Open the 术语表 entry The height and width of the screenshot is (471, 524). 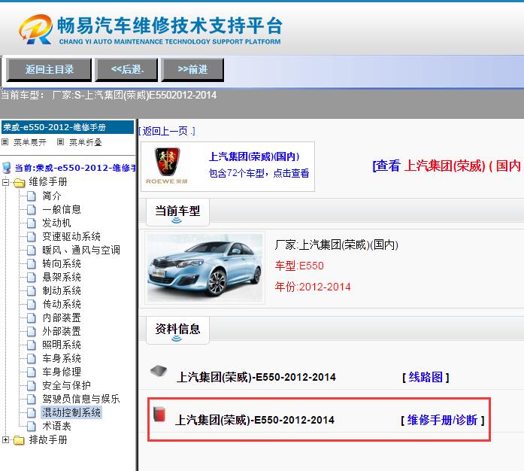click(56, 426)
